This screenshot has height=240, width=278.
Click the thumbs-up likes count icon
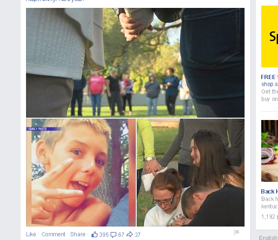94,234
